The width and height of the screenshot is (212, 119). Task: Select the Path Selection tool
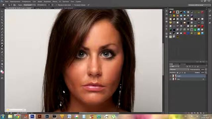click(x=2, y=58)
